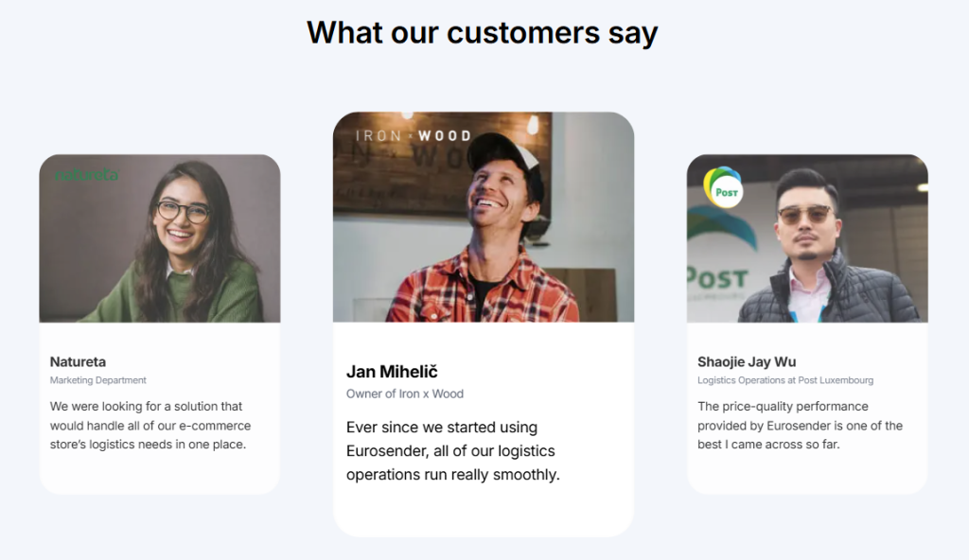
Task: Click the "Marketing Department" subtitle
Action: 98,380
